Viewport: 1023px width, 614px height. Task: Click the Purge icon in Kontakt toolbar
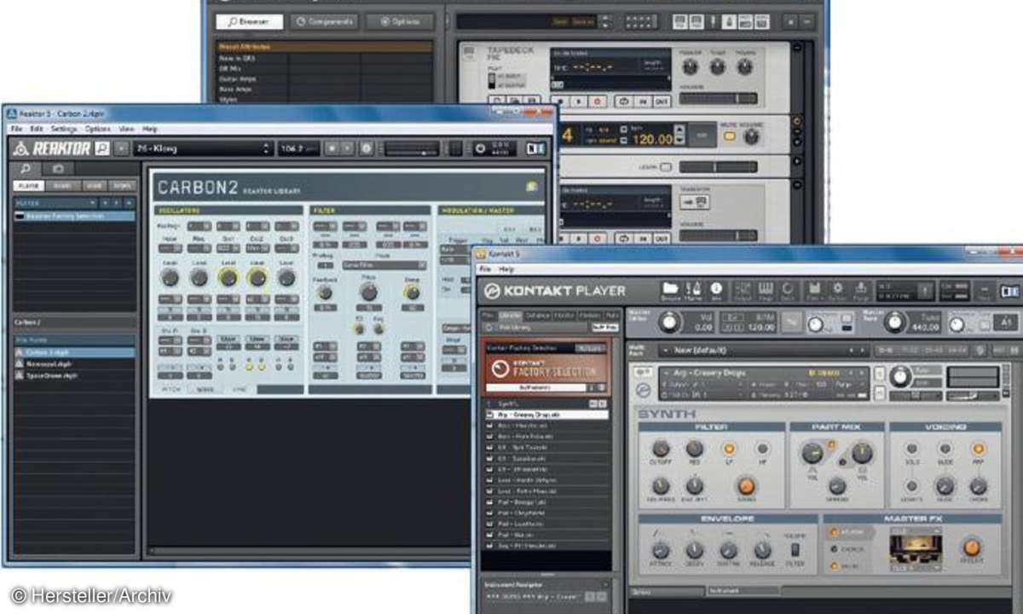click(860, 291)
